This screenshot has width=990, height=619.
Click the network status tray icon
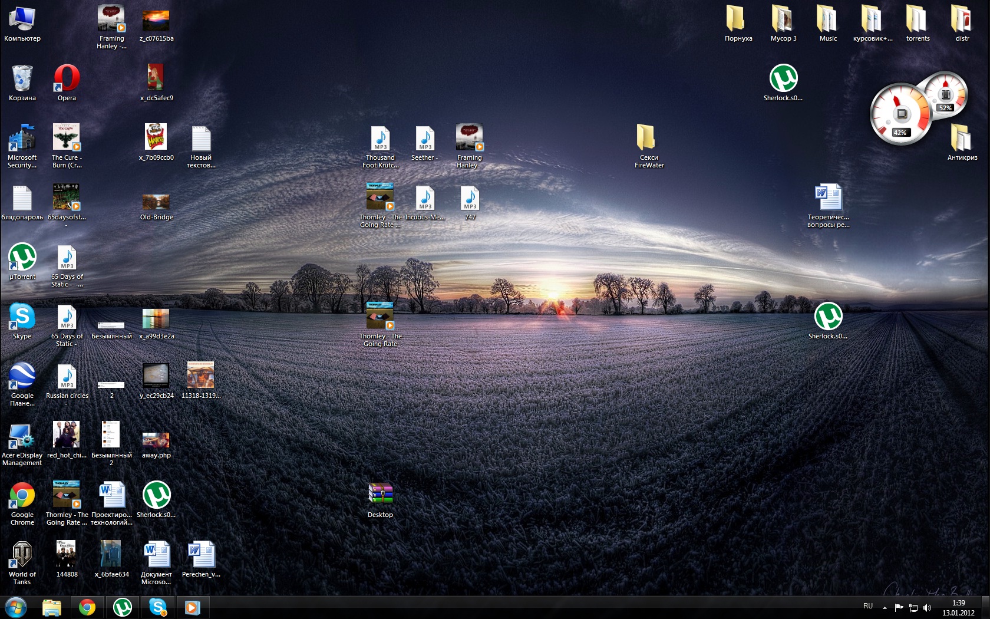[x=913, y=607]
